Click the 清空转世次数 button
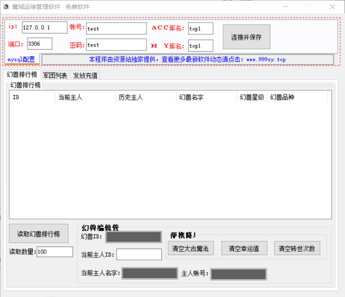This screenshot has height=297, width=345. (x=297, y=248)
